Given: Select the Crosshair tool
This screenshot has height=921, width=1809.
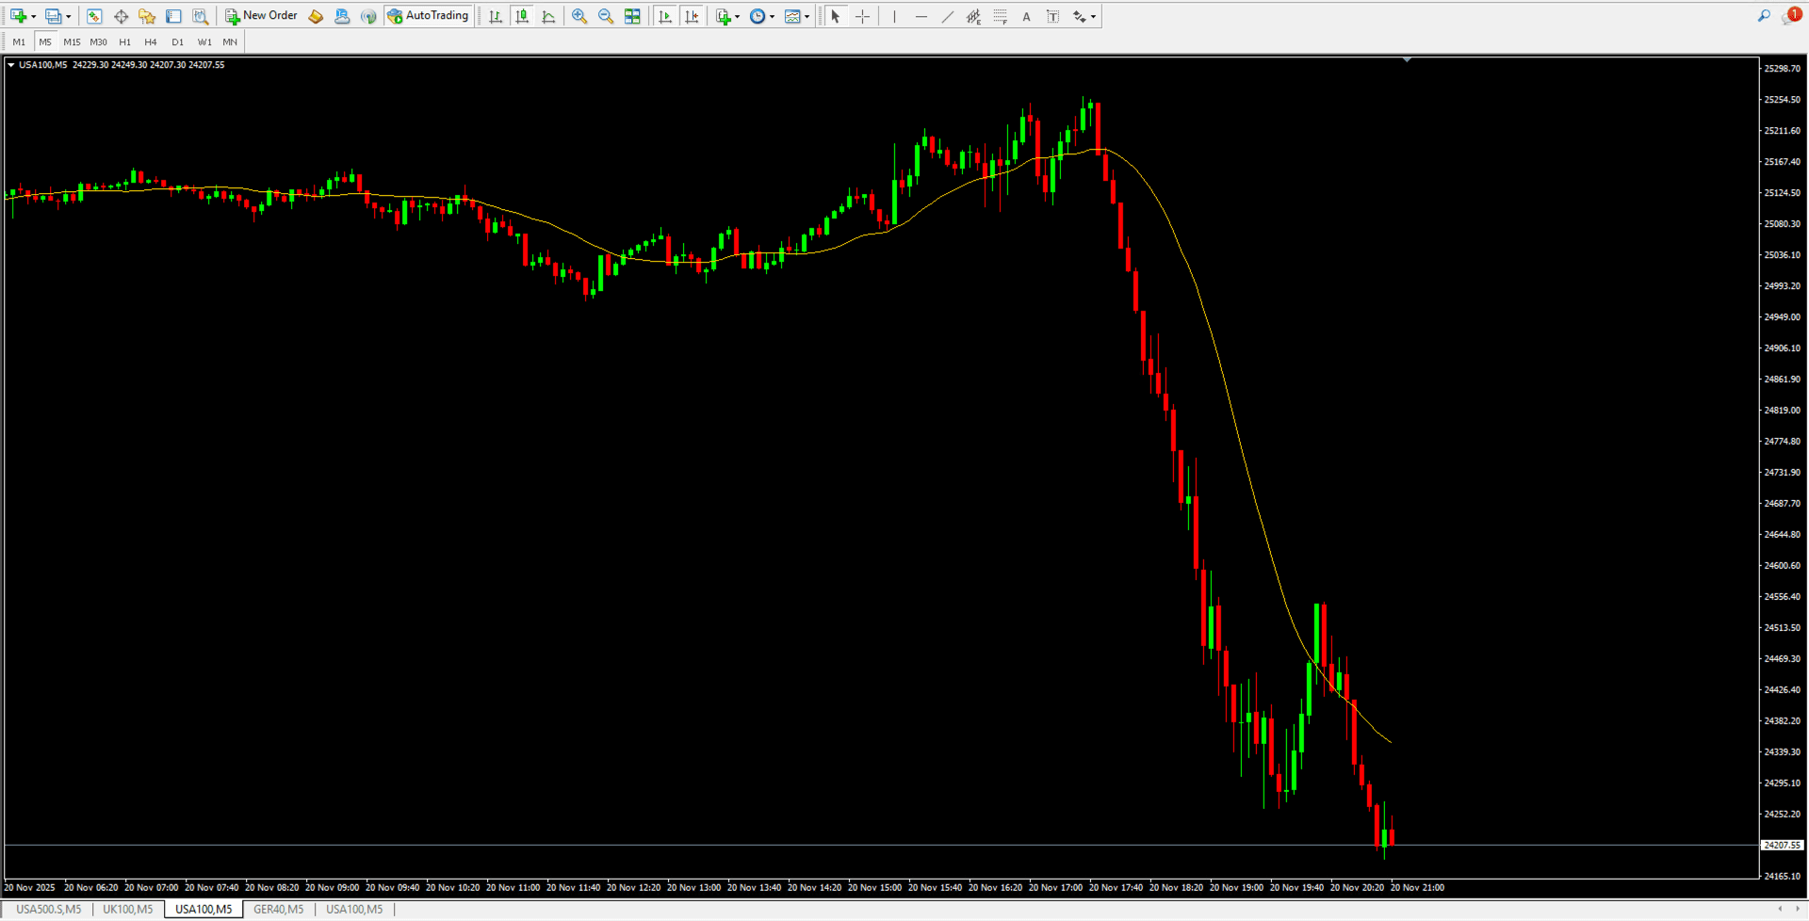Looking at the screenshot, I should [x=862, y=16].
